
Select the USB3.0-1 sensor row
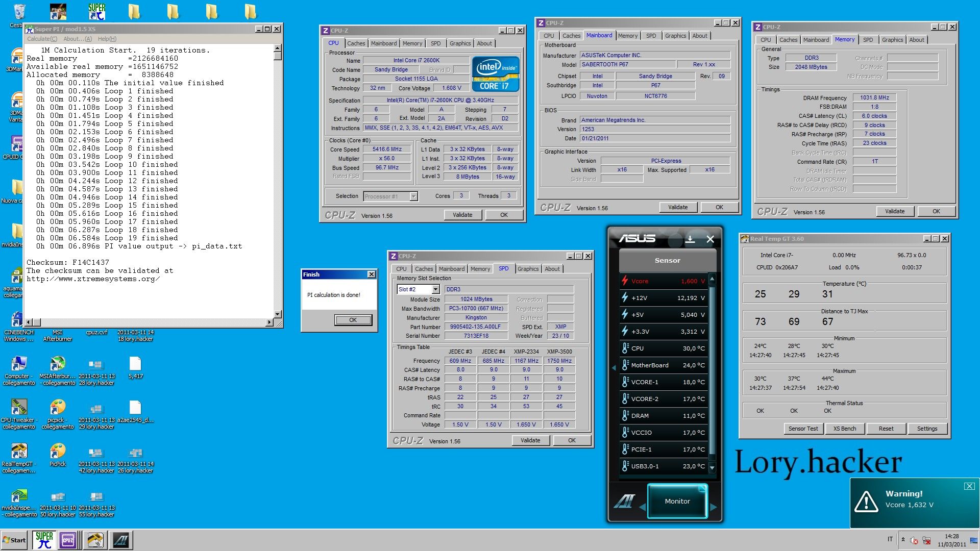tap(664, 466)
